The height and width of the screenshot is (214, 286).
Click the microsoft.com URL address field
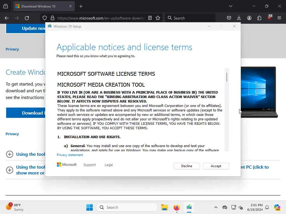pos(101,18)
